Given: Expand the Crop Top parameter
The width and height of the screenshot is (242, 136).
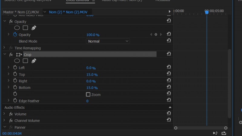Looking at the screenshot, I should [x=8, y=74].
